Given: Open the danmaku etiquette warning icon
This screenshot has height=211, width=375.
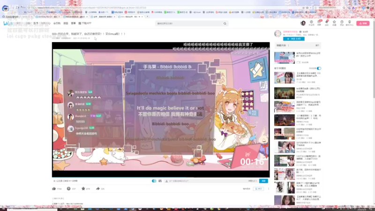Looking at the screenshot, I should 167,181.
